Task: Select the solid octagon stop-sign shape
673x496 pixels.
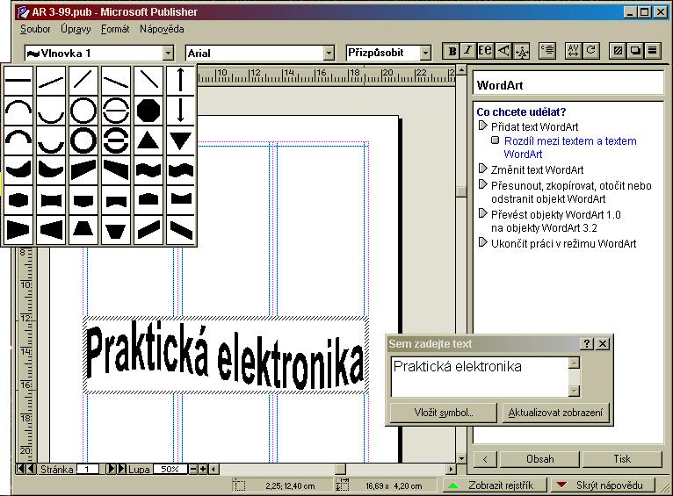Action: pos(148,110)
